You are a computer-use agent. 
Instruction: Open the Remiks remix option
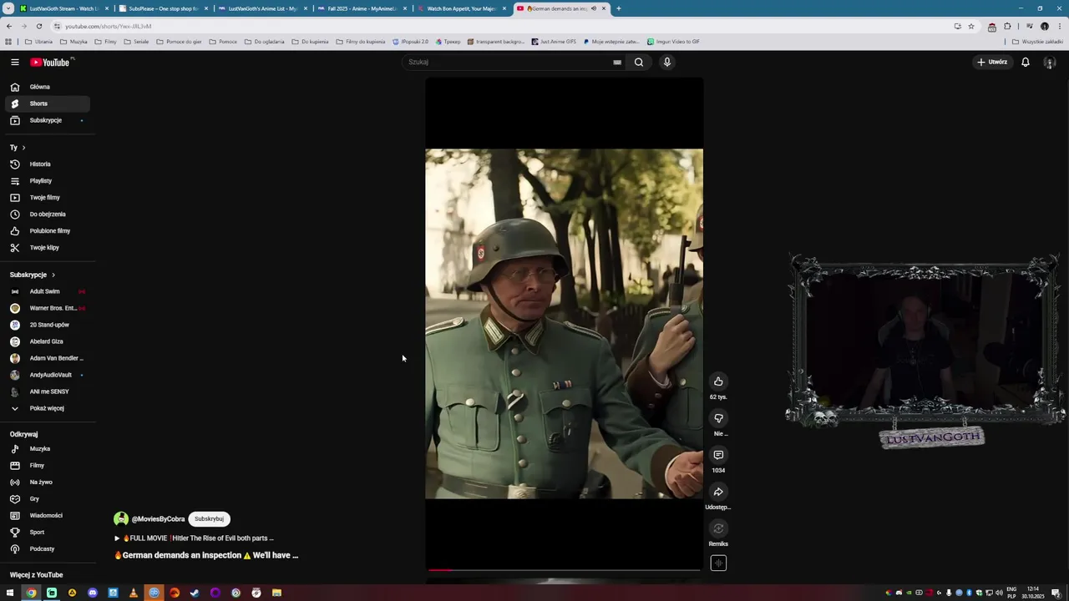pos(718,528)
